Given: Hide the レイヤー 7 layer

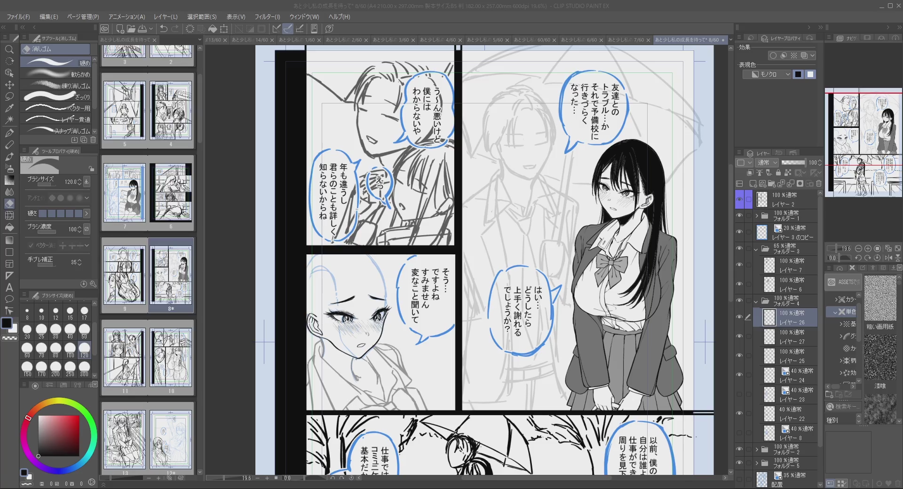Looking at the screenshot, I should (x=739, y=265).
